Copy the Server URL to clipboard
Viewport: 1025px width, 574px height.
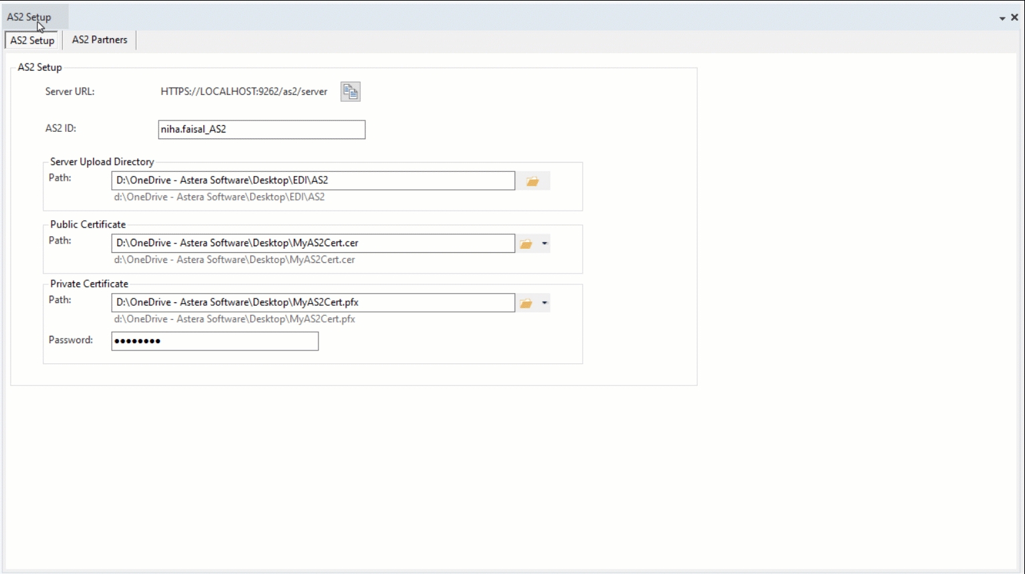pos(351,92)
